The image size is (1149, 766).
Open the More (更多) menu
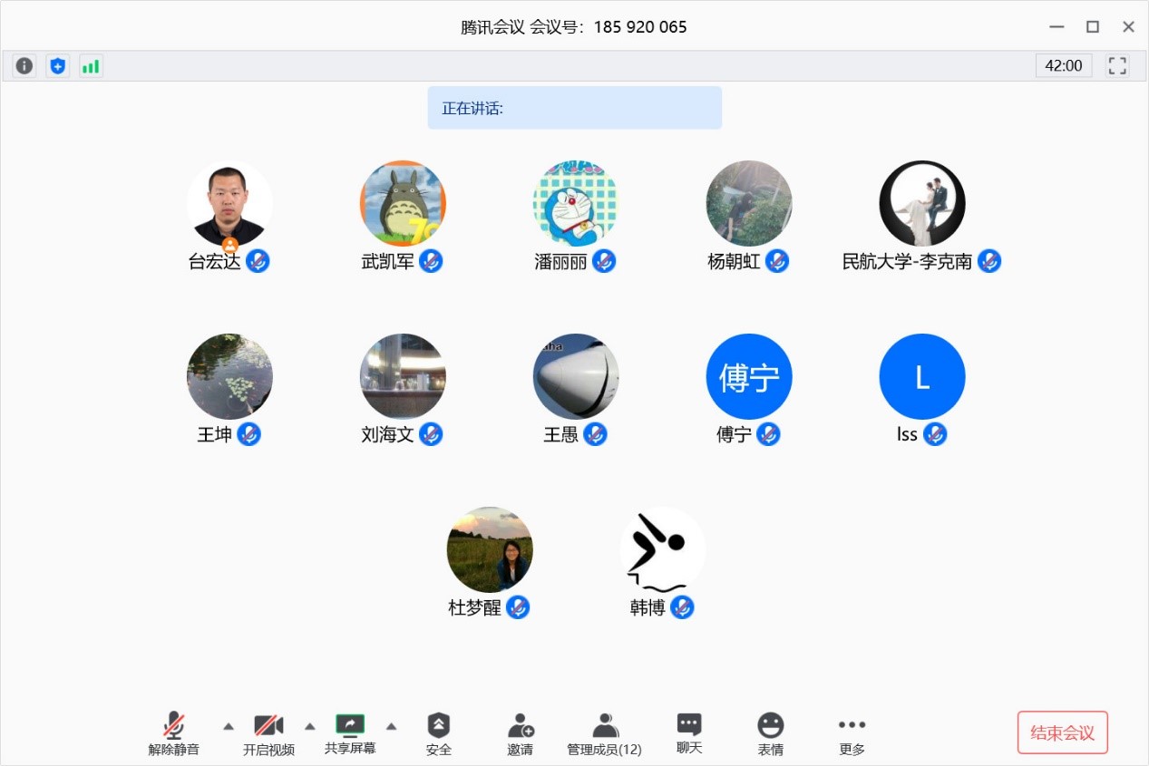[x=852, y=733]
